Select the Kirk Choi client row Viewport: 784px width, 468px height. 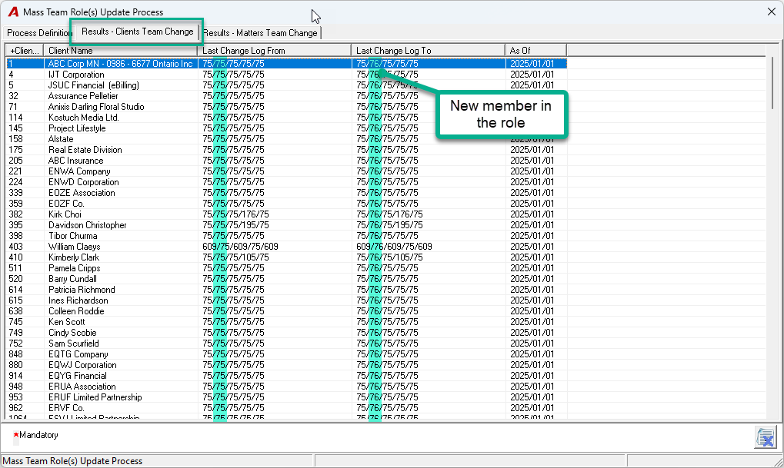point(286,214)
